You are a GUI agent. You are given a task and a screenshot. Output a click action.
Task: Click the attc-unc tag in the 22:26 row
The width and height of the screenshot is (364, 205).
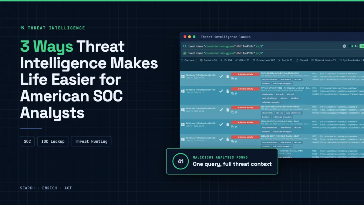[x=298, y=142]
